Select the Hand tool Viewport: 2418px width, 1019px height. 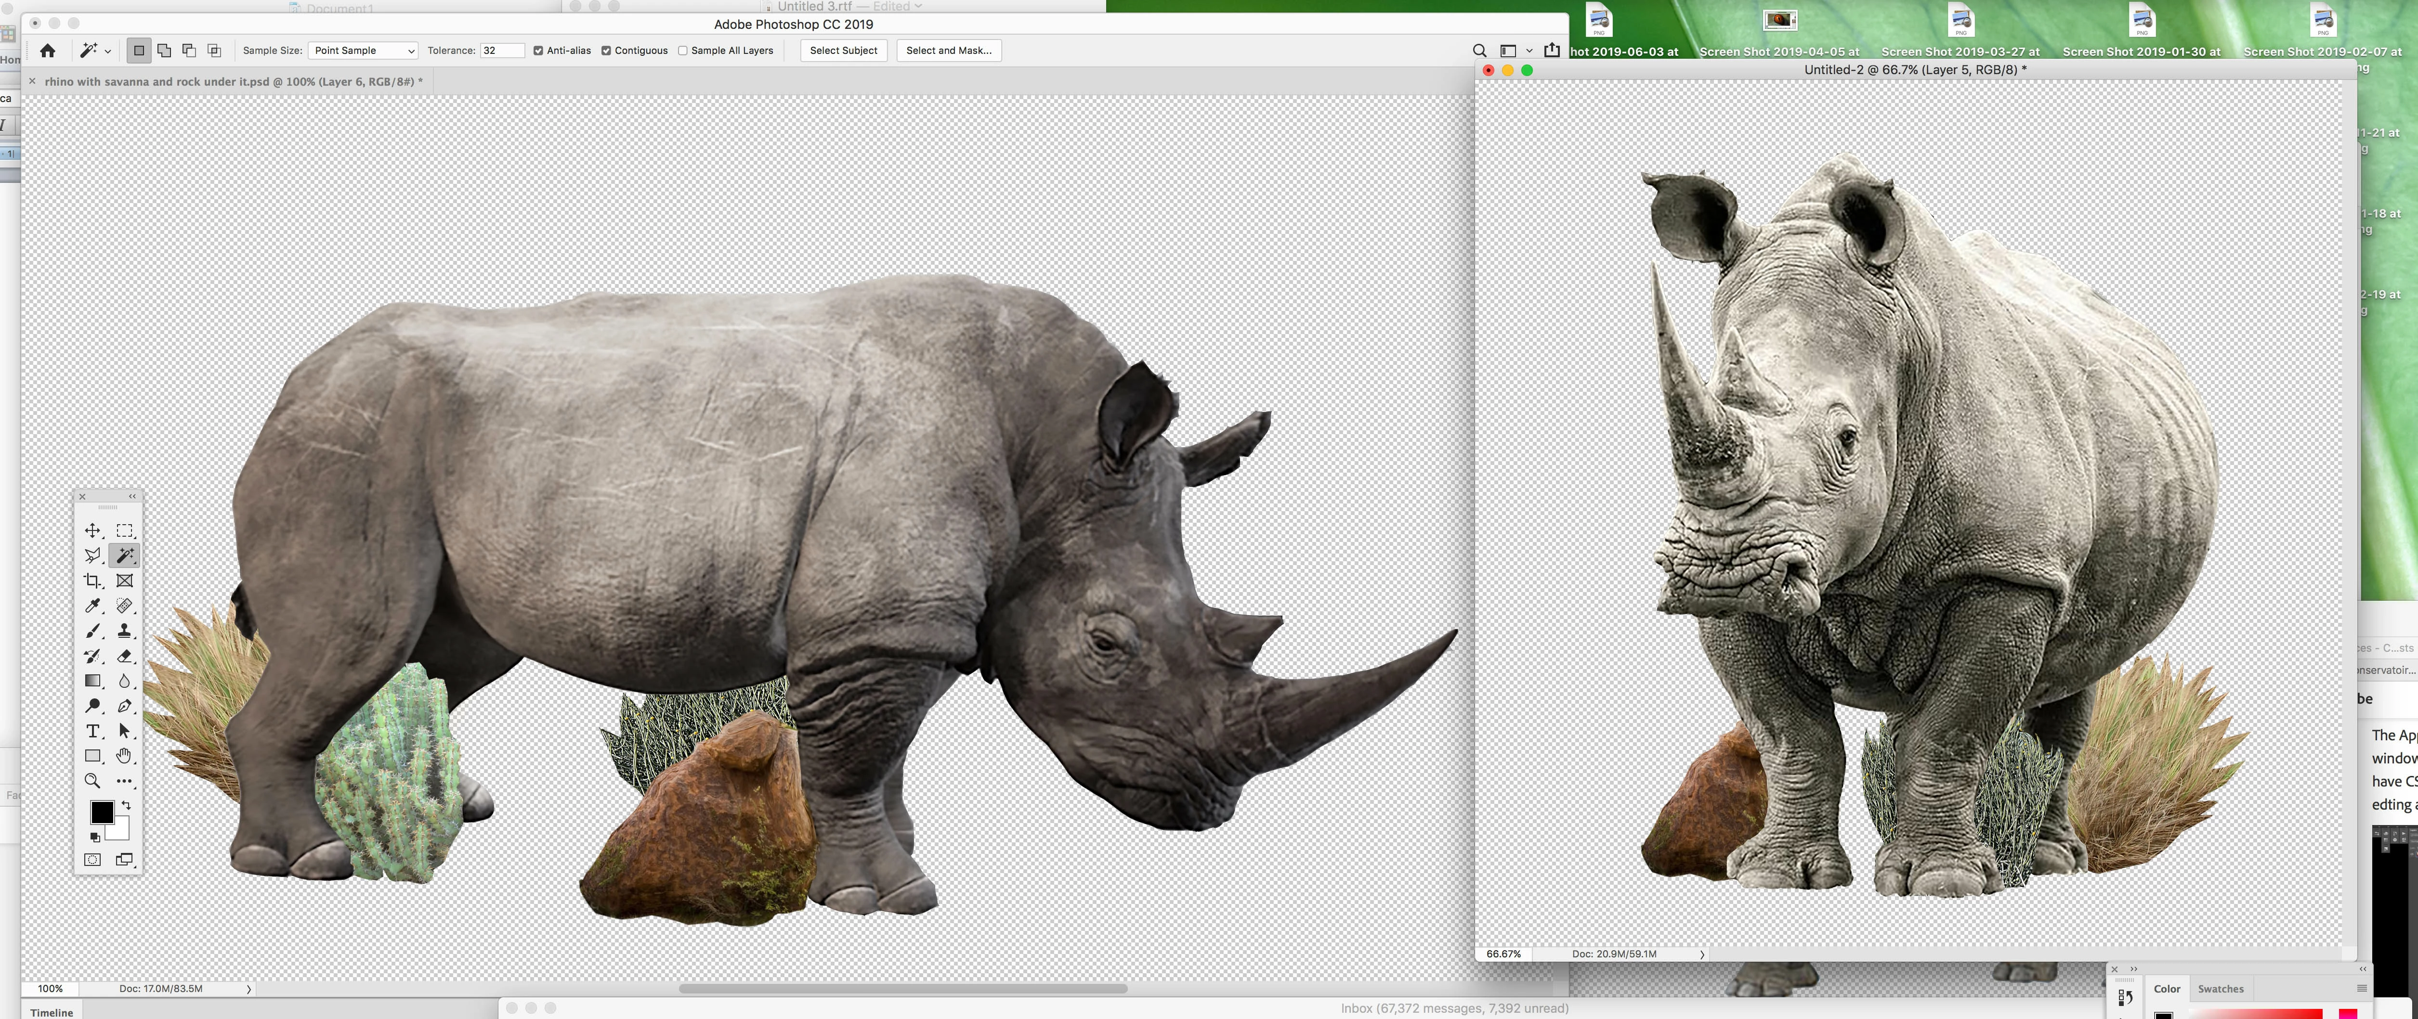[124, 755]
